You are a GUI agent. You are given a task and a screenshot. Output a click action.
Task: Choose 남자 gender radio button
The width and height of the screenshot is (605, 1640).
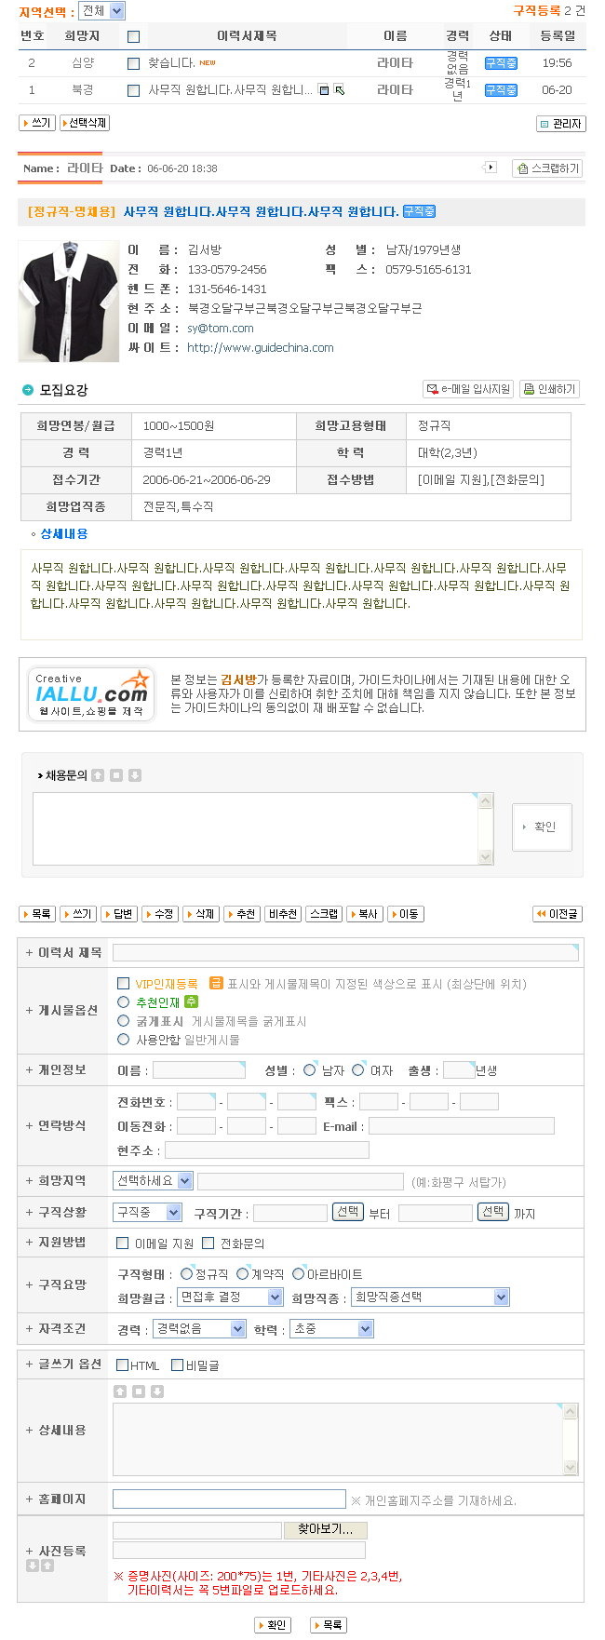click(310, 1070)
